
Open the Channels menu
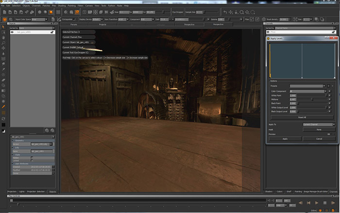click(36, 6)
